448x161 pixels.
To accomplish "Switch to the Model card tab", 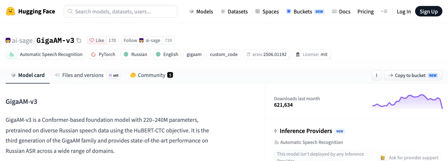I will pyautogui.click(x=28, y=75).
